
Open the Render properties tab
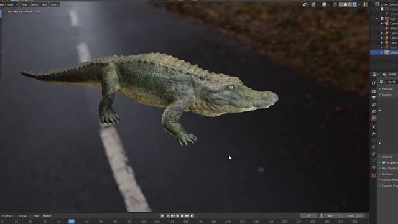[374, 91]
